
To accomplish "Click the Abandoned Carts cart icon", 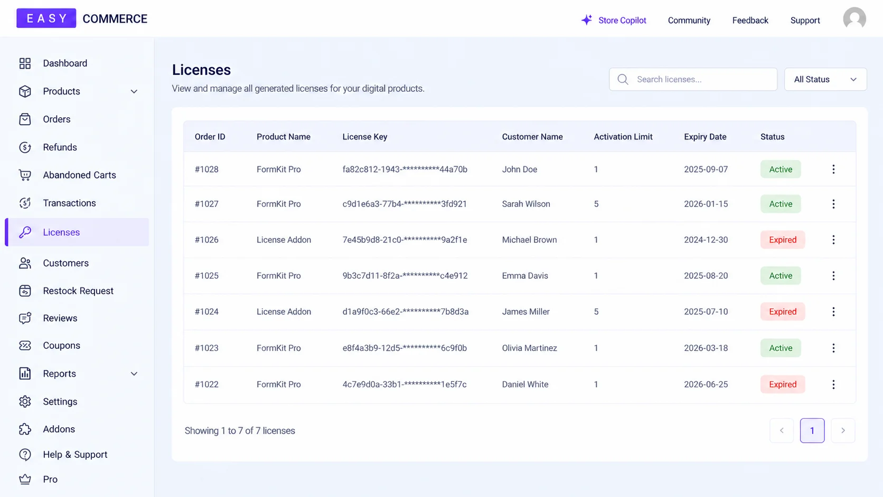I will [x=25, y=175].
